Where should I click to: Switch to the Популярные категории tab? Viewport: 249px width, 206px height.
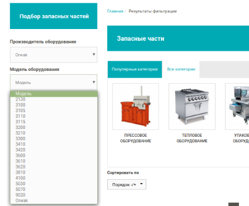tap(135, 69)
